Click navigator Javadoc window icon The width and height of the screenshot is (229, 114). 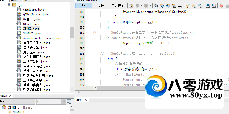pos(70,101)
